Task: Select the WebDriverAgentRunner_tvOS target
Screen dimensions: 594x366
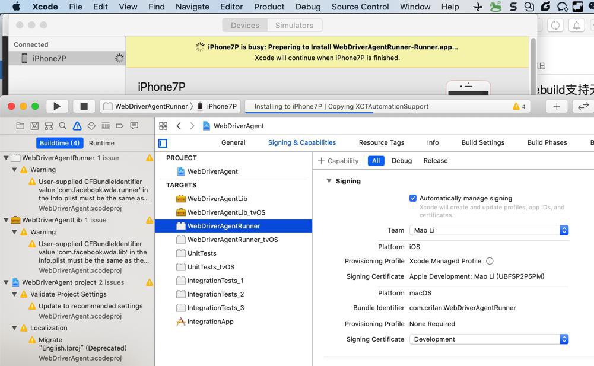Action: [233, 240]
